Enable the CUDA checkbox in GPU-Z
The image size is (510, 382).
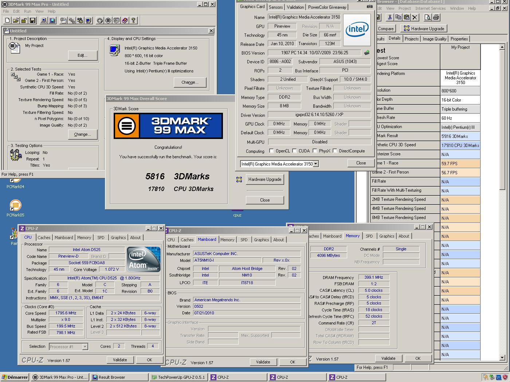(x=294, y=151)
